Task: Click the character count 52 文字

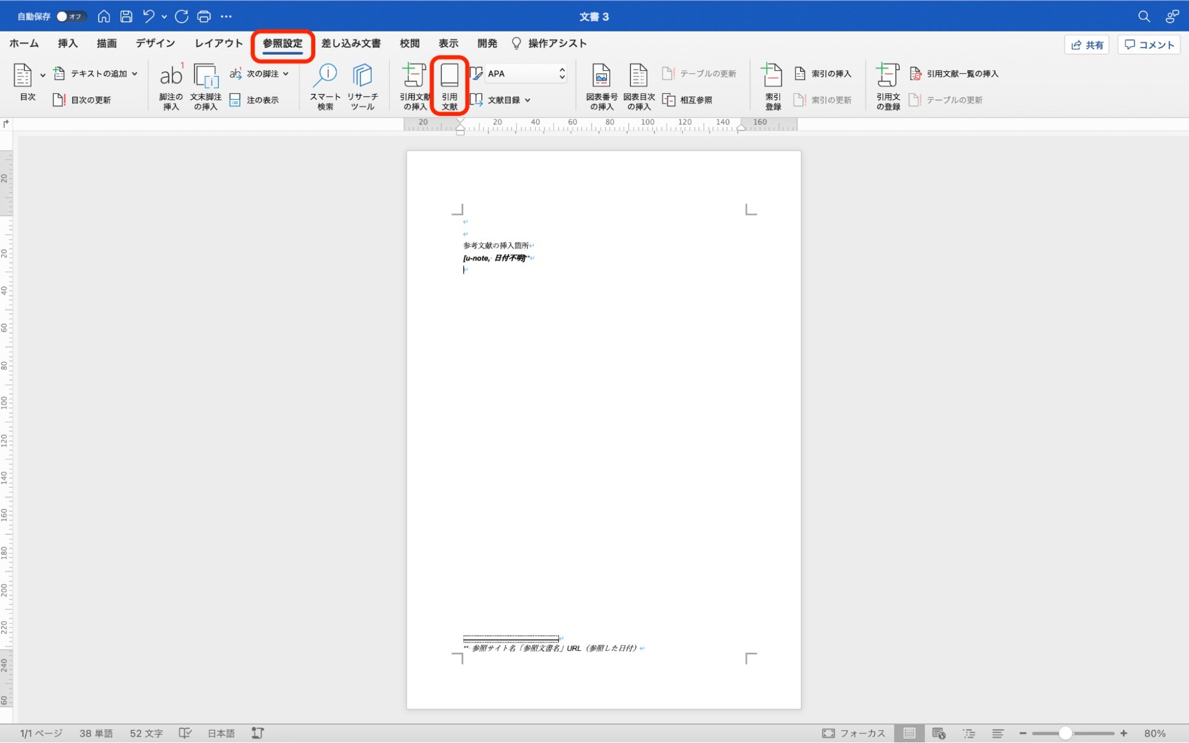Action: (146, 733)
